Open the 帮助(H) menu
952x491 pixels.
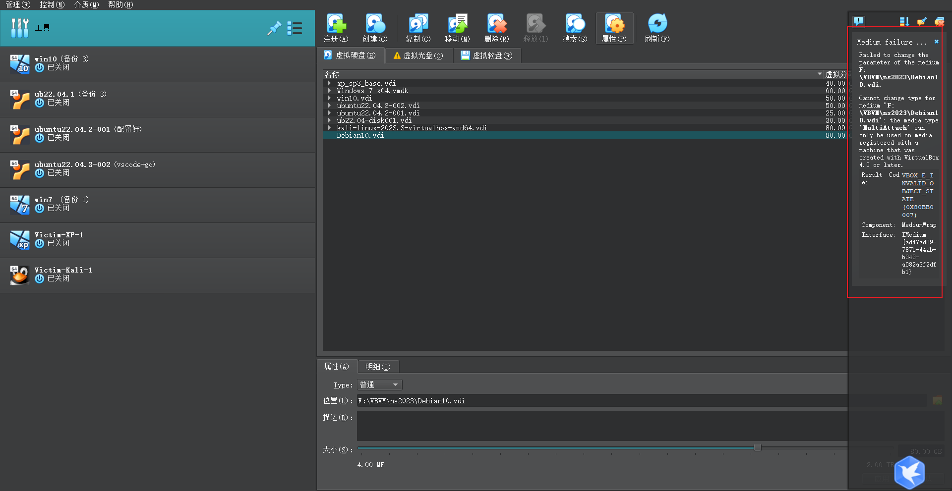point(120,5)
